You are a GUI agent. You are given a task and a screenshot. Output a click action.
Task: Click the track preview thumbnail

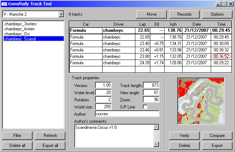201,101
